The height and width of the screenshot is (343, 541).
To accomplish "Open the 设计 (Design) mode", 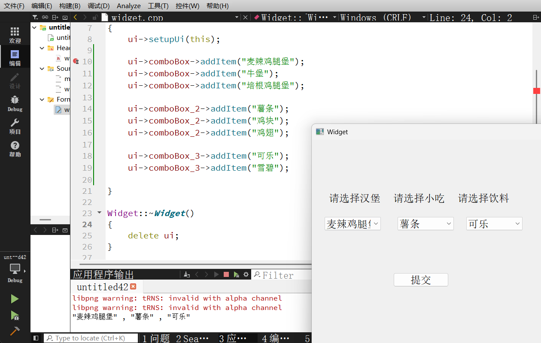I will click(15, 81).
